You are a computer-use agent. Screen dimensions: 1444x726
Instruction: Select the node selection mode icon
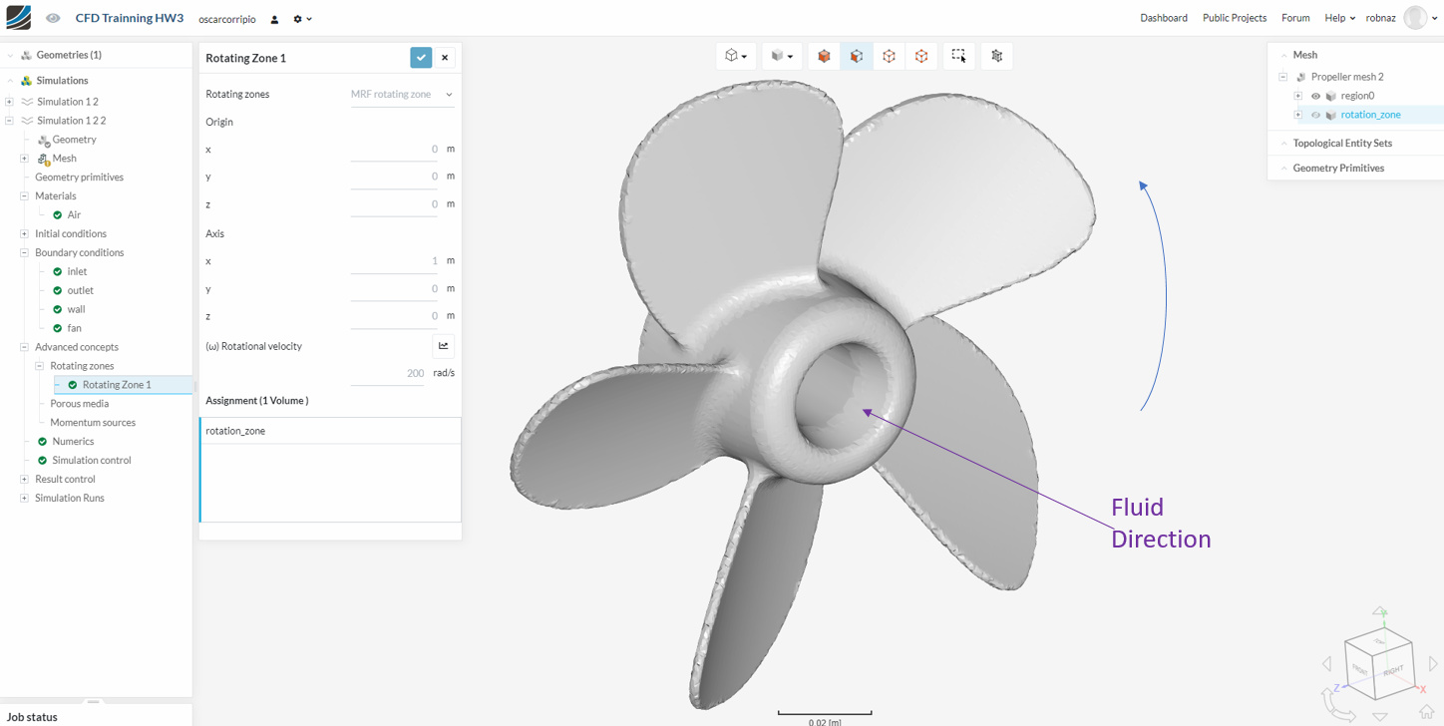[x=921, y=56]
